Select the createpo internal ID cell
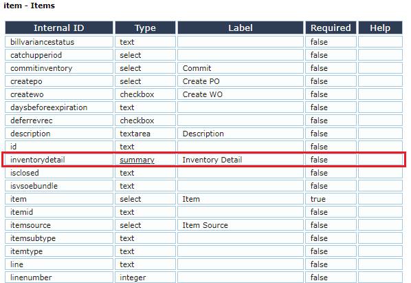Screen dimensions: 411x283 pos(59,81)
